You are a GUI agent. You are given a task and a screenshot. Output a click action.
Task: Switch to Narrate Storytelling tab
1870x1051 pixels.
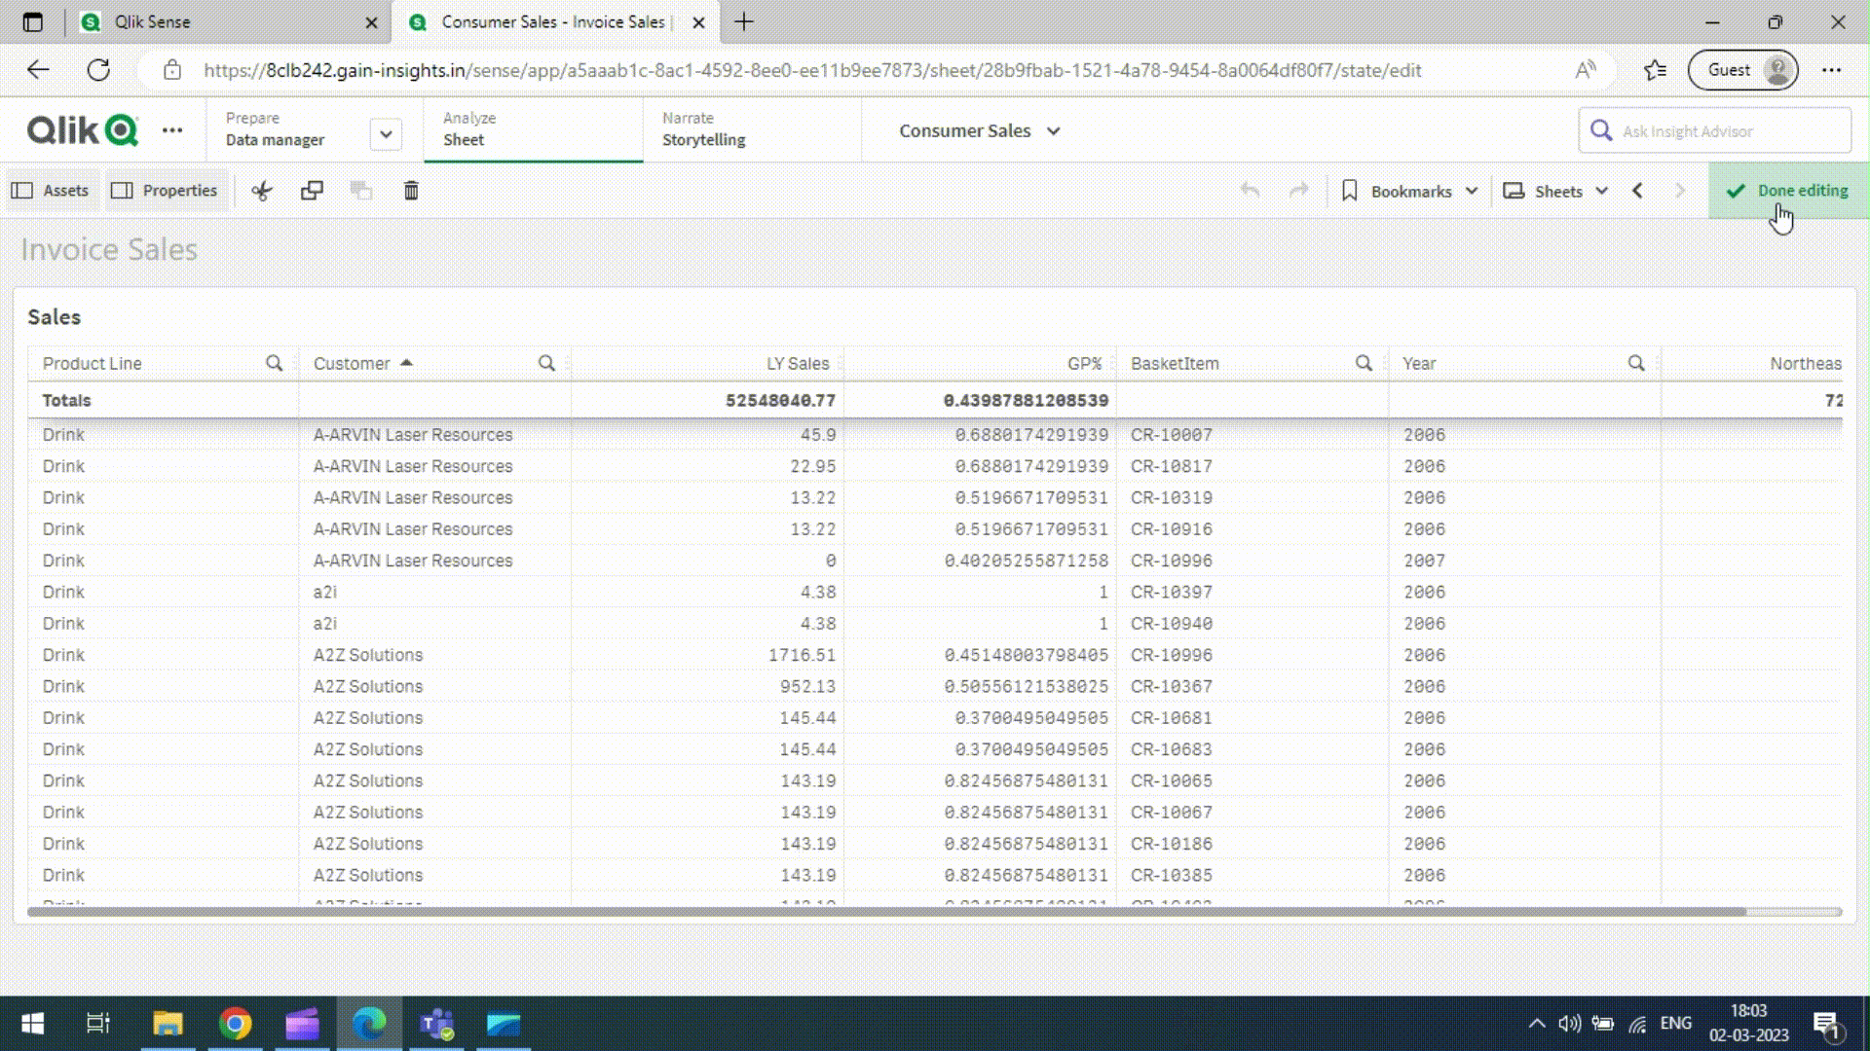pyautogui.click(x=703, y=129)
